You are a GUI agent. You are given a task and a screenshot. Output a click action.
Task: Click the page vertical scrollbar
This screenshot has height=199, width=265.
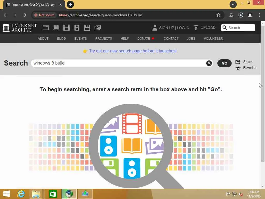tap(263, 93)
